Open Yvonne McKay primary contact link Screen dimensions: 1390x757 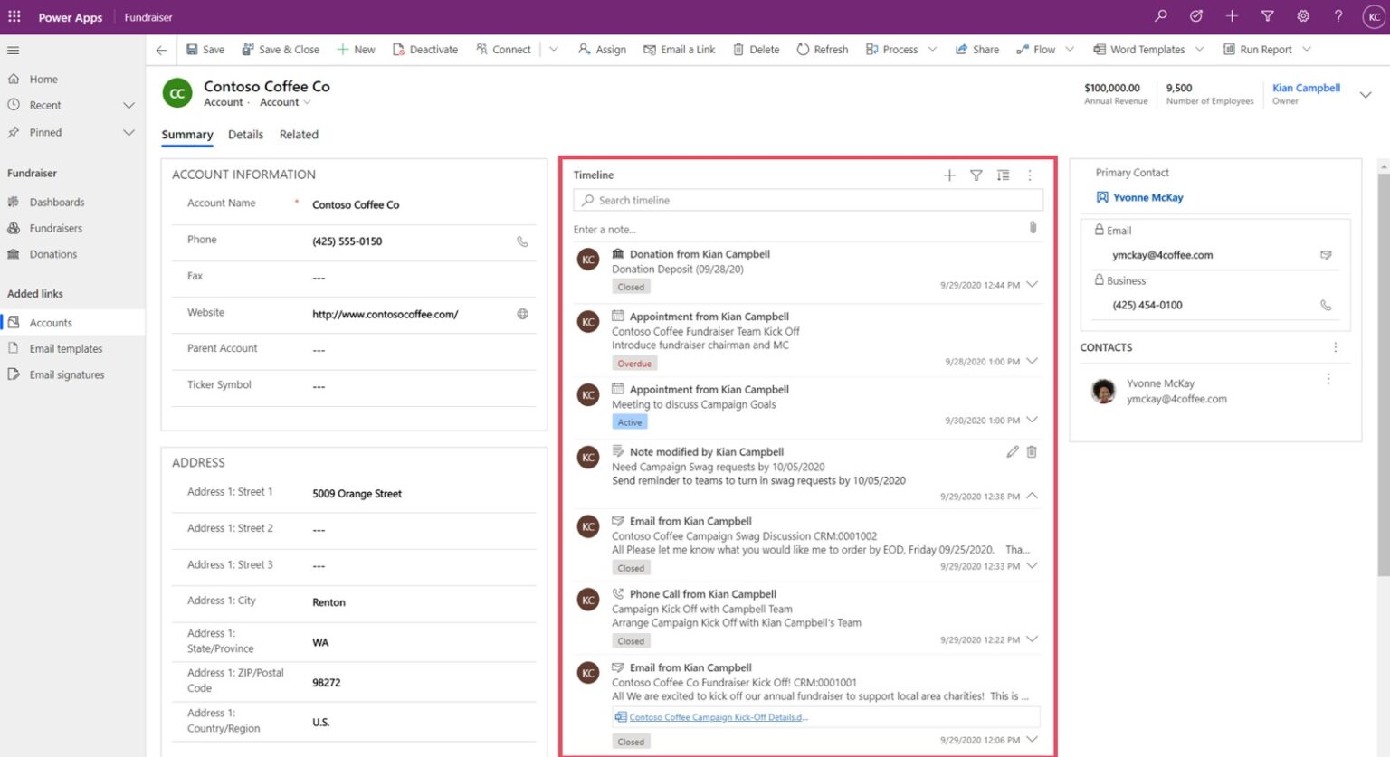coord(1147,197)
